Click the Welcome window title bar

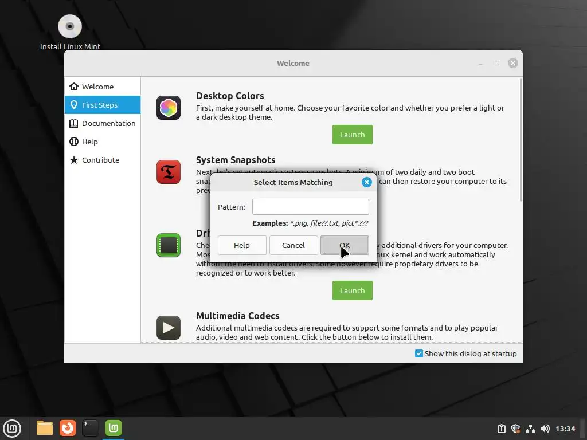click(293, 63)
